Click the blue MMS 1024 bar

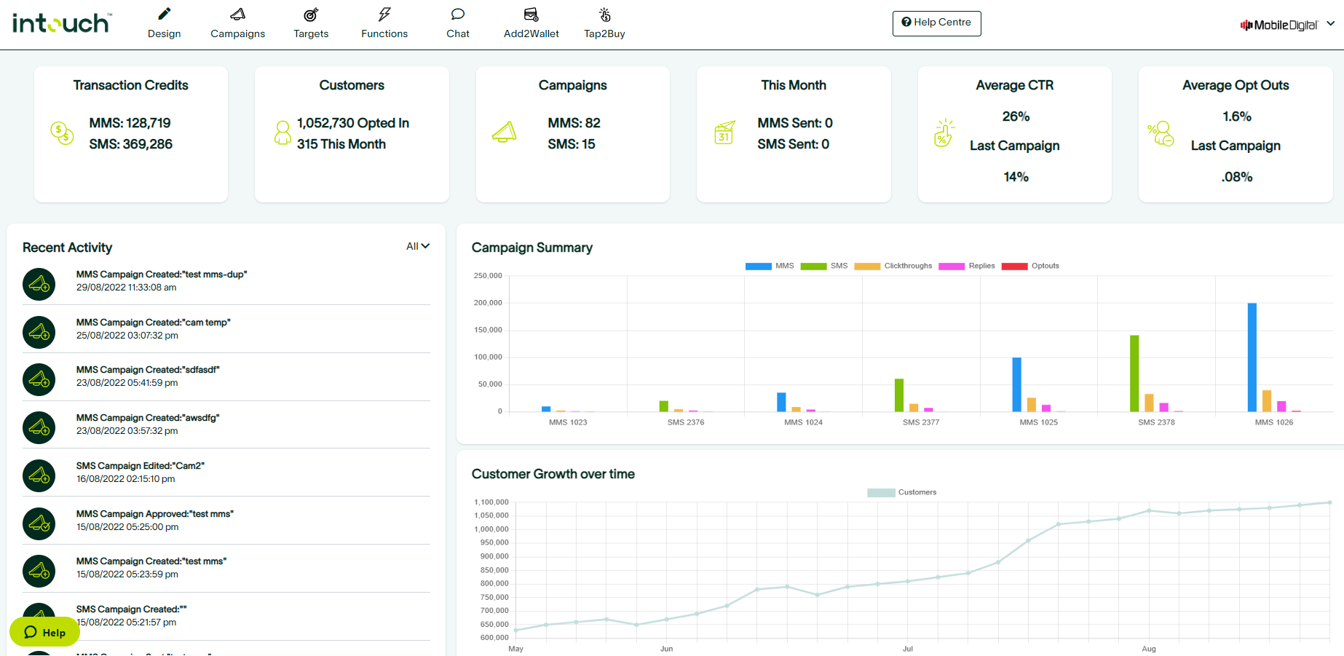coord(781,402)
